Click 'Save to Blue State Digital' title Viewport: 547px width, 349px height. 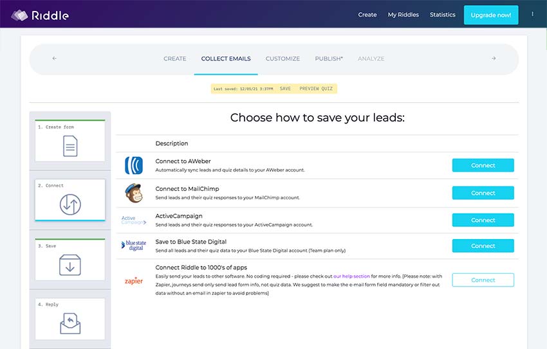(x=191, y=242)
